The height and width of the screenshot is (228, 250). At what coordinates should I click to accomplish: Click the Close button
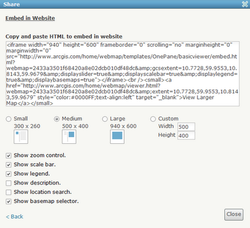click(234, 214)
